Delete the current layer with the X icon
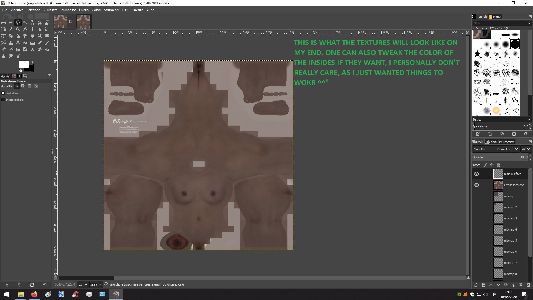Screen dimensions: 533x300 (528, 285)
